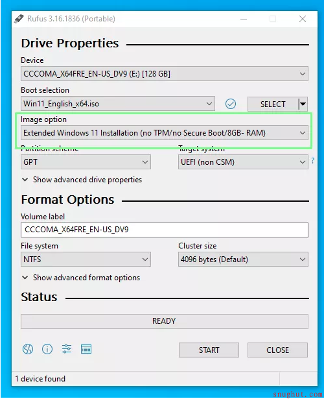Screen dimensions: 324x399
Task: Open the GPT partition scheme dropdown
Action: coord(86,162)
